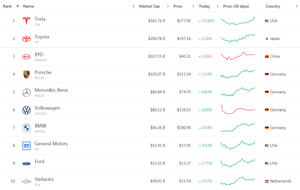Click the Ford oval logo

point(27,164)
